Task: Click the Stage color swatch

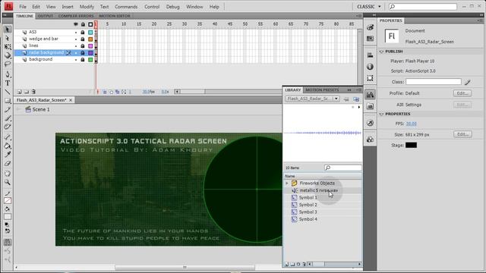Action: (x=411, y=145)
